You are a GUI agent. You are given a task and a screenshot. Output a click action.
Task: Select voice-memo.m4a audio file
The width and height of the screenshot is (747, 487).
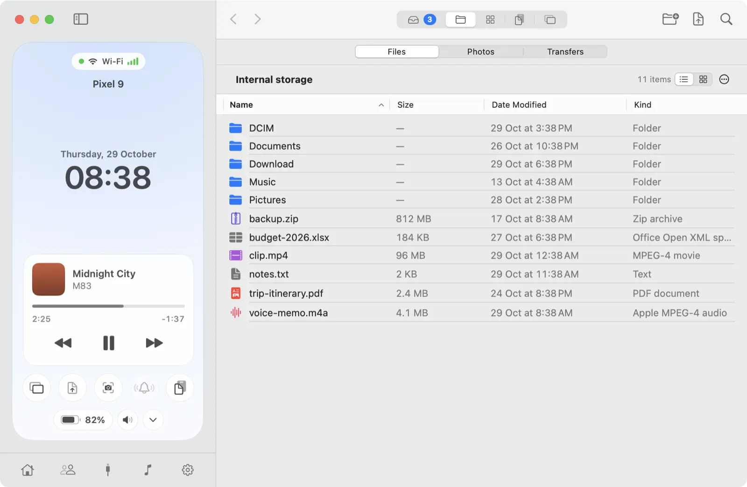(x=482, y=313)
